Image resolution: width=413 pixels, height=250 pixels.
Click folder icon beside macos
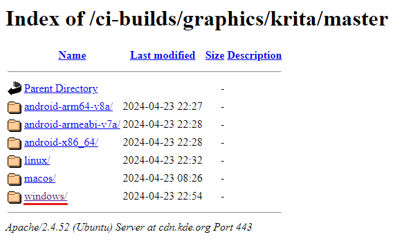tap(15, 180)
